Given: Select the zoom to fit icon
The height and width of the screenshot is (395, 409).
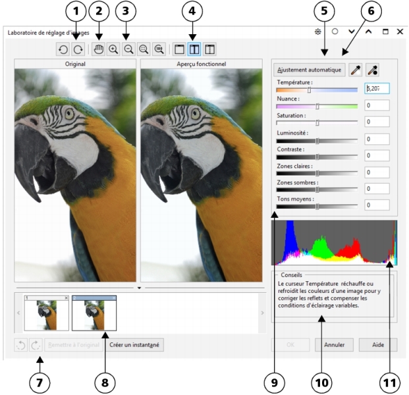Looking at the screenshot, I should pos(143,49).
